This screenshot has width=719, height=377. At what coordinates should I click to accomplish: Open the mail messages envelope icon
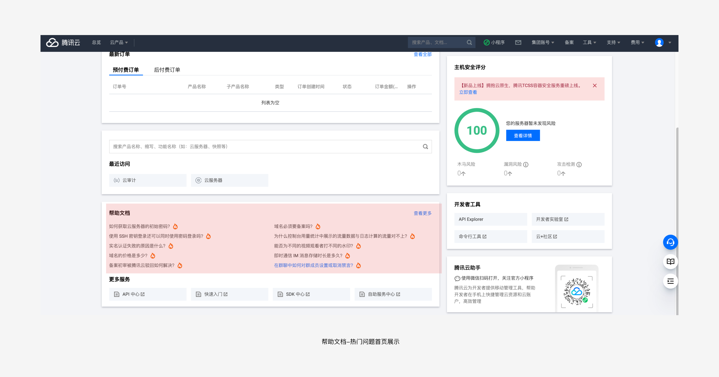pyautogui.click(x=518, y=42)
